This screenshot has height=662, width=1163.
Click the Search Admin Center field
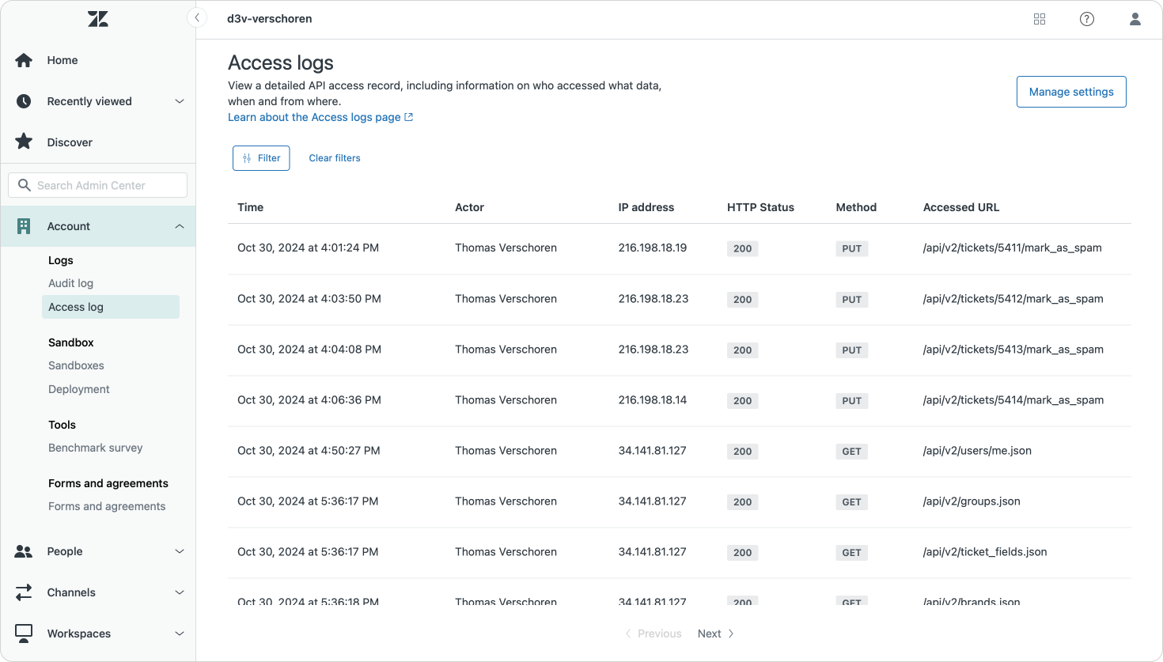(x=98, y=185)
